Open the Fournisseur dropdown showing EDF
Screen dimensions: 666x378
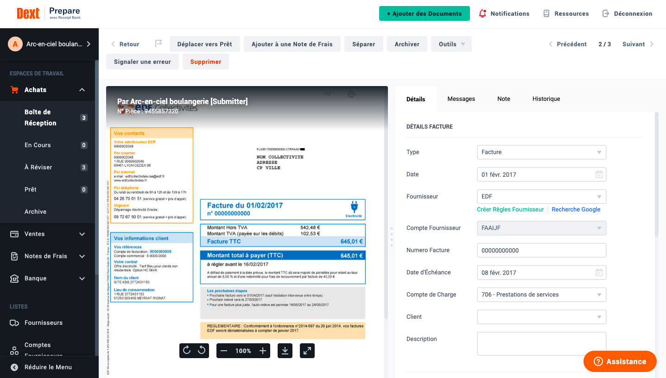(x=541, y=197)
